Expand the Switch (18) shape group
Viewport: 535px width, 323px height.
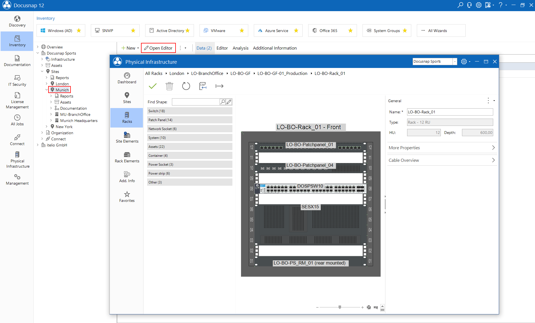click(x=189, y=111)
